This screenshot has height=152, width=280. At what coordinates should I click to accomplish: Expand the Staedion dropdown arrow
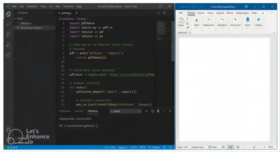point(222,28)
